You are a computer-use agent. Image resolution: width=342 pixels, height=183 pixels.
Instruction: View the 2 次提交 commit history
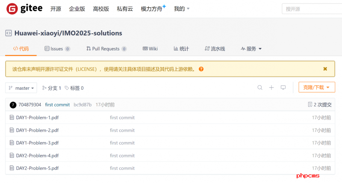click(x=320, y=105)
